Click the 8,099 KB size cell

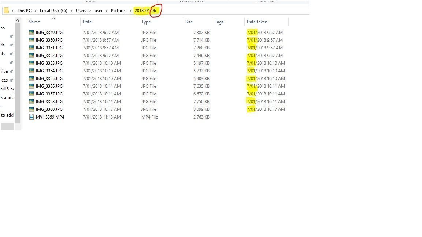[201, 109]
